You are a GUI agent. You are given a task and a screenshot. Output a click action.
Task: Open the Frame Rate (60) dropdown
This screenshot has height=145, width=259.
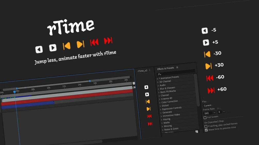point(214,113)
